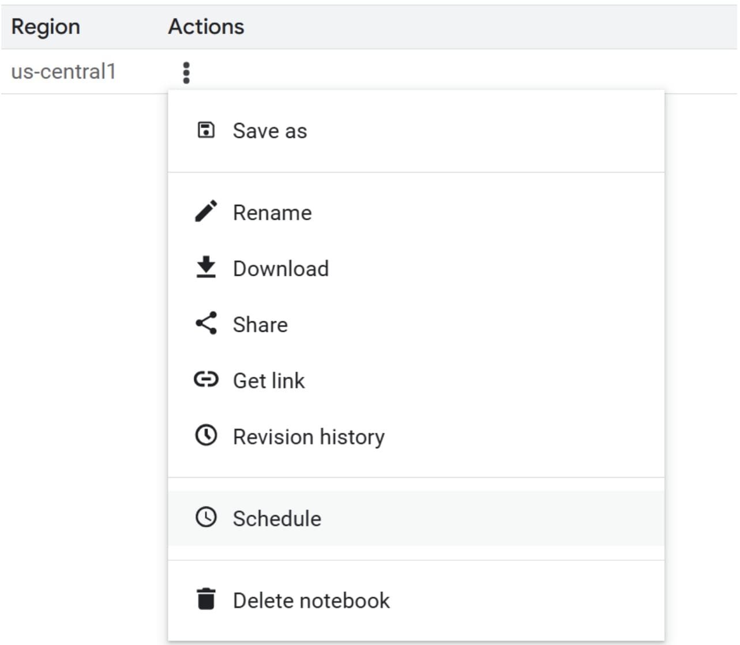740x645 pixels.
Task: Click the pencil Rename icon
Action: coord(206,212)
